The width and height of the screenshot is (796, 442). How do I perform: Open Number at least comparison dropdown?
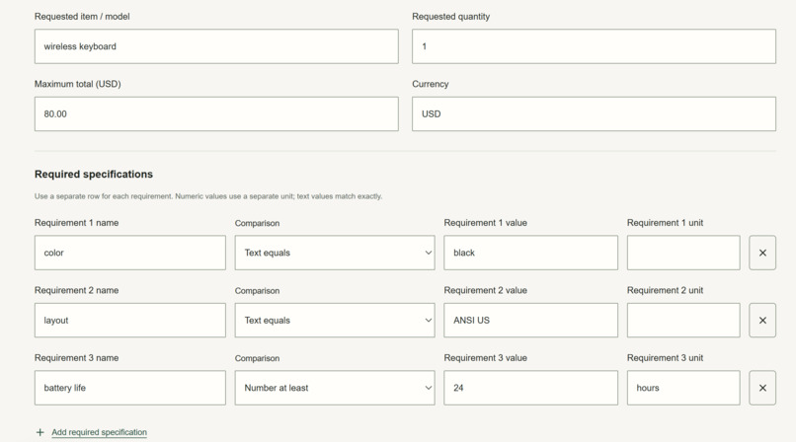[335, 388]
